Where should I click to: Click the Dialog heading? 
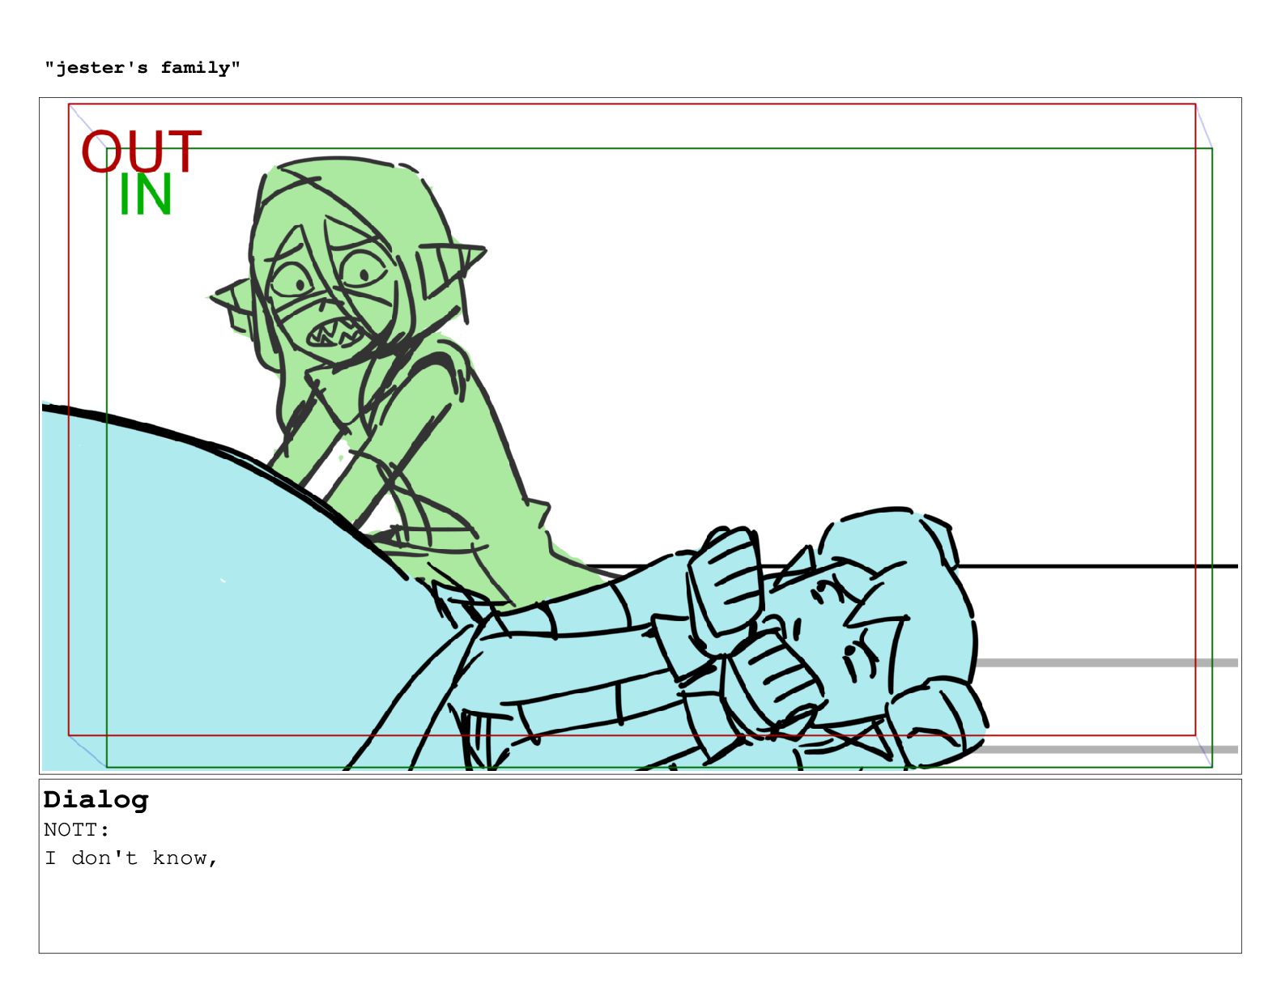96,800
